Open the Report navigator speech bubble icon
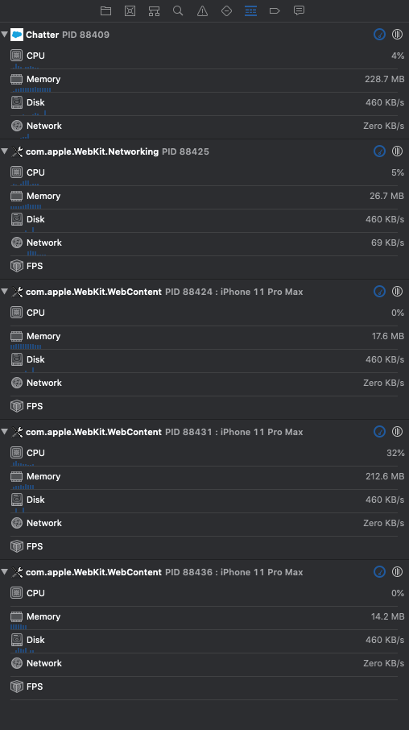 tap(300, 10)
